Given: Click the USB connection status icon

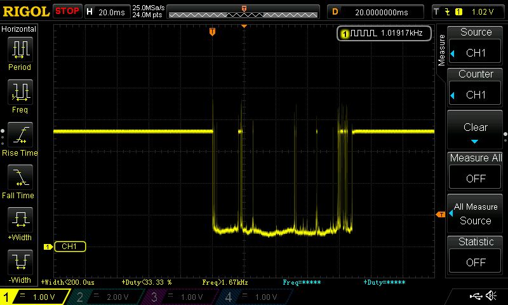Looking at the screenshot, I should point(476,295).
